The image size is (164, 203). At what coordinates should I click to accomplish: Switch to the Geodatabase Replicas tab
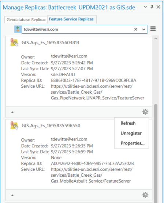click(26, 20)
